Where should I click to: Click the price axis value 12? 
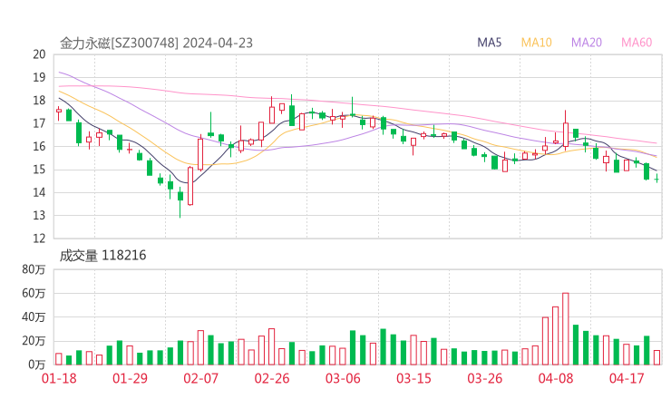(x=39, y=238)
